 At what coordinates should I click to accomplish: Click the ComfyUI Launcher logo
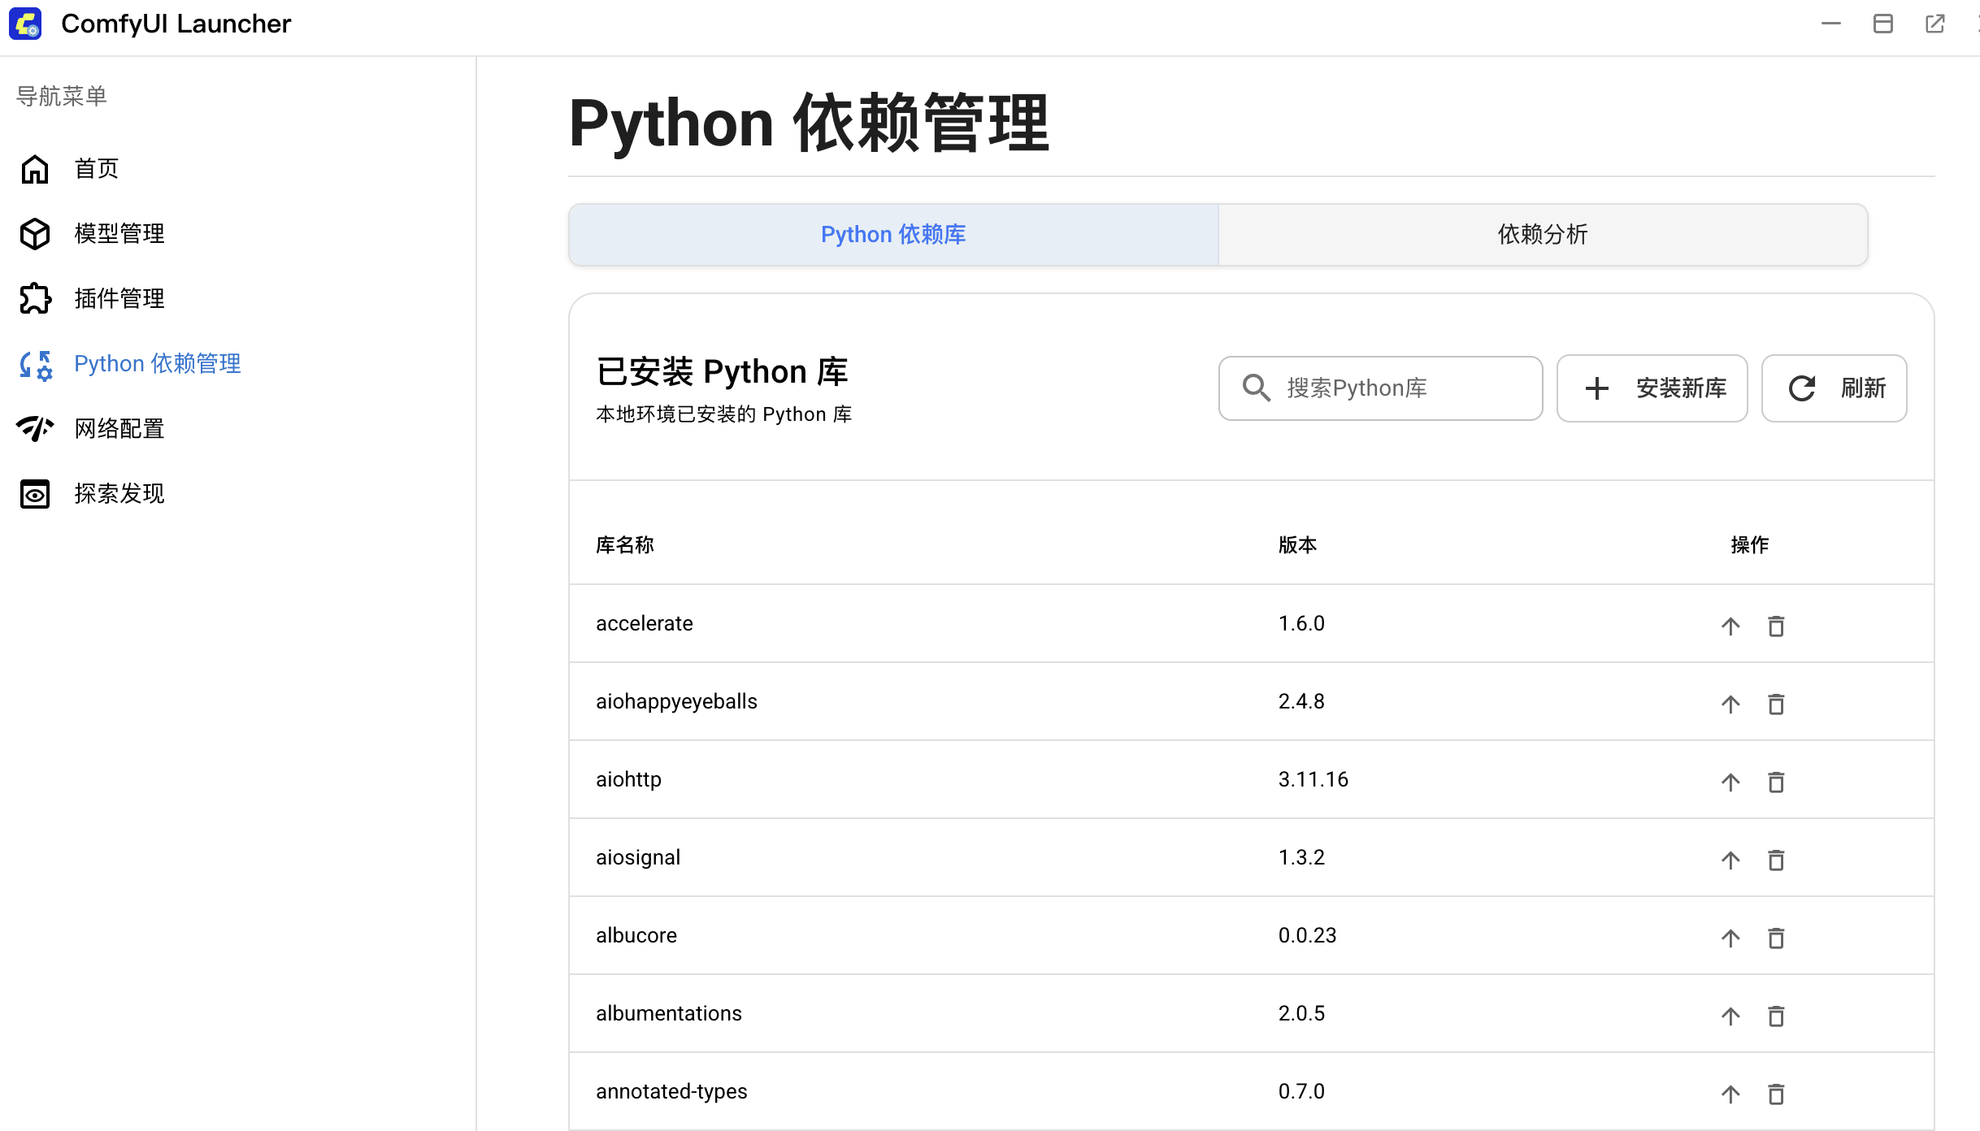click(x=24, y=24)
